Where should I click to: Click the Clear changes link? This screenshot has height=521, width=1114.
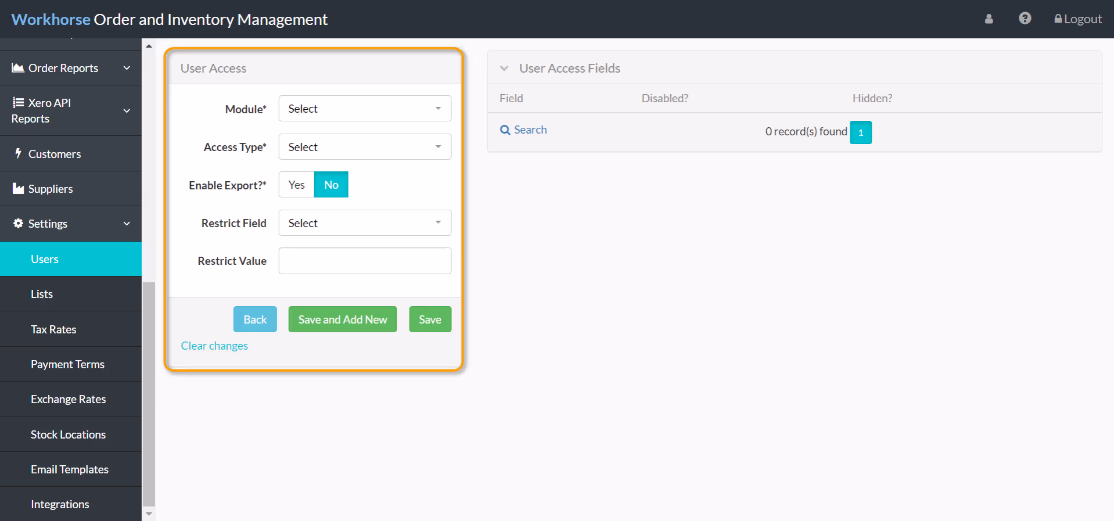[x=214, y=346]
